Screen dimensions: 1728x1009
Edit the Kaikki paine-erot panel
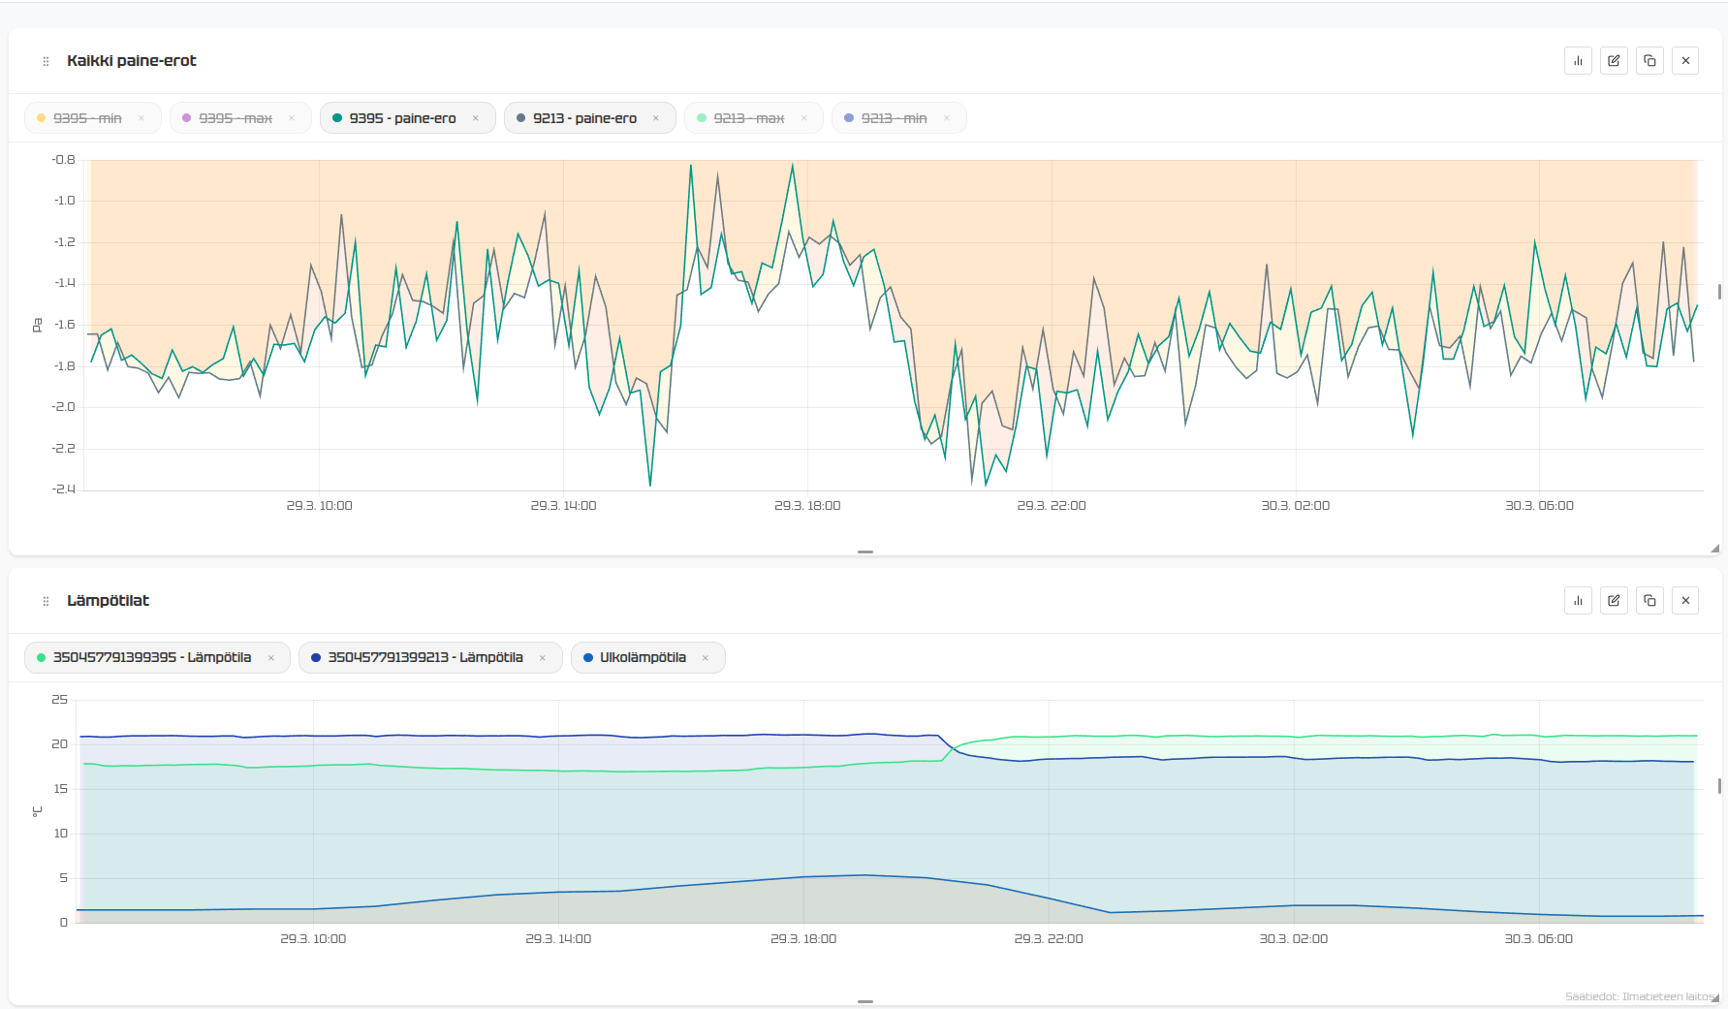1614,60
